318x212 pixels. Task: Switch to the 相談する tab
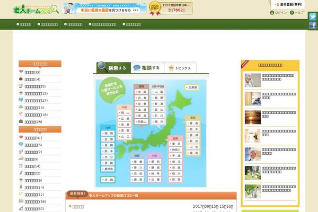[x=148, y=68]
